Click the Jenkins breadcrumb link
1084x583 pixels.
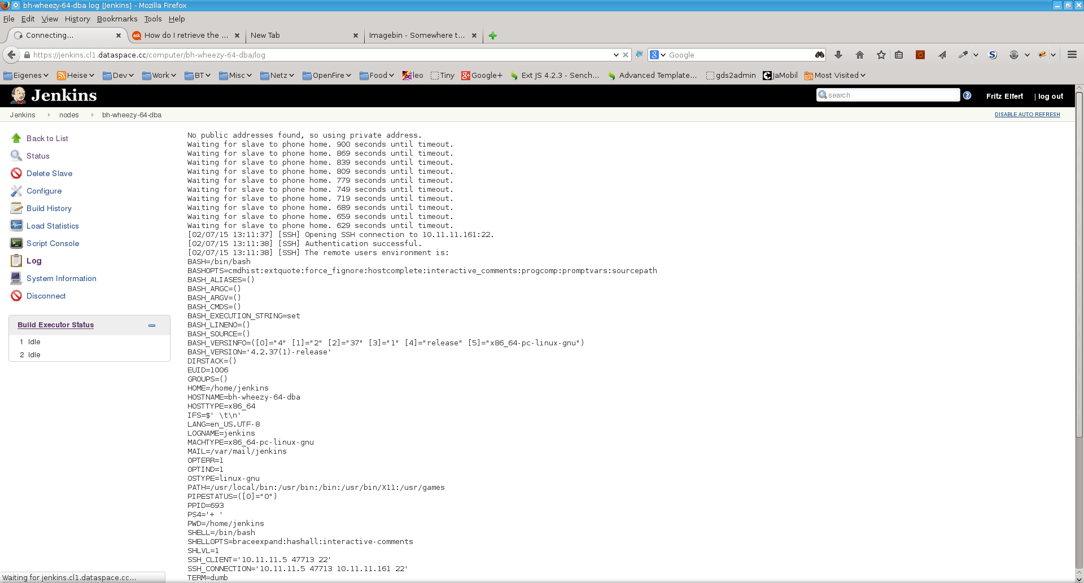tap(23, 115)
